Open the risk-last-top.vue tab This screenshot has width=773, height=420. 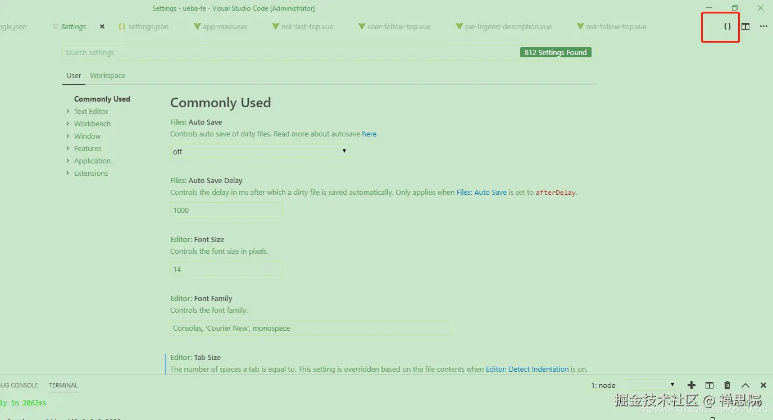point(302,26)
